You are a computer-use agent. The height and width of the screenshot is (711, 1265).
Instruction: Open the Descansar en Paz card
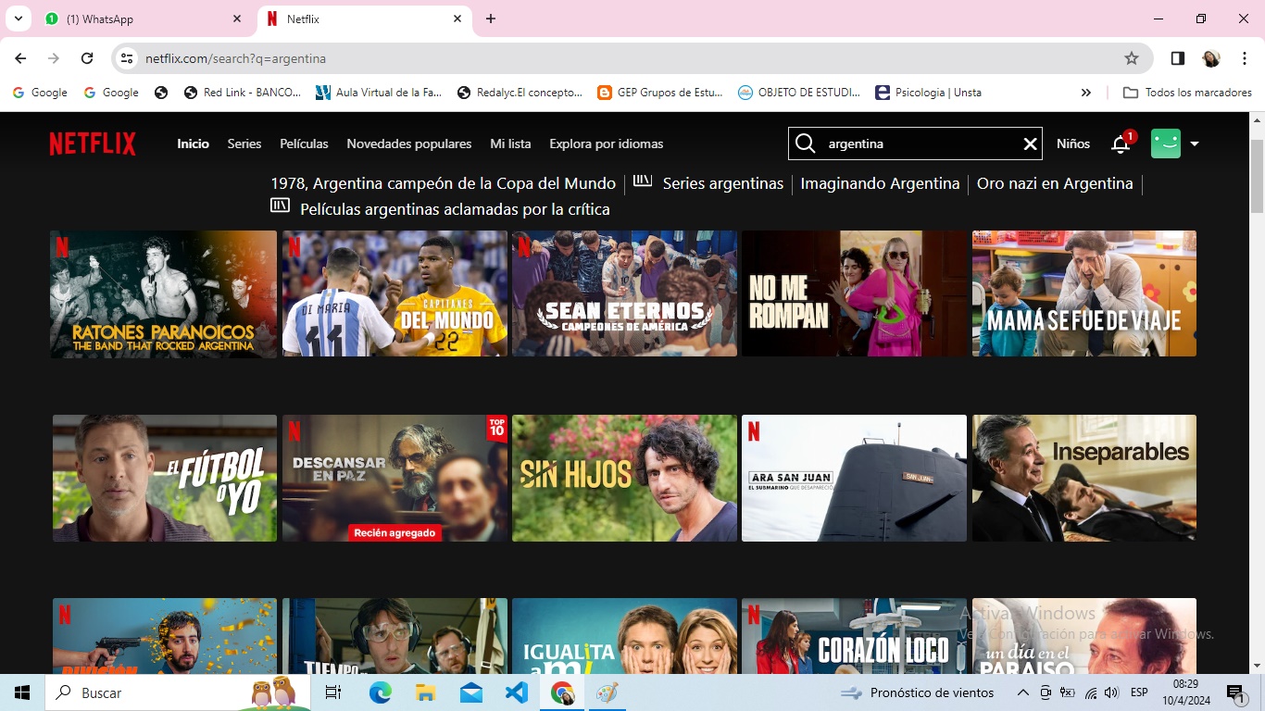pos(395,478)
